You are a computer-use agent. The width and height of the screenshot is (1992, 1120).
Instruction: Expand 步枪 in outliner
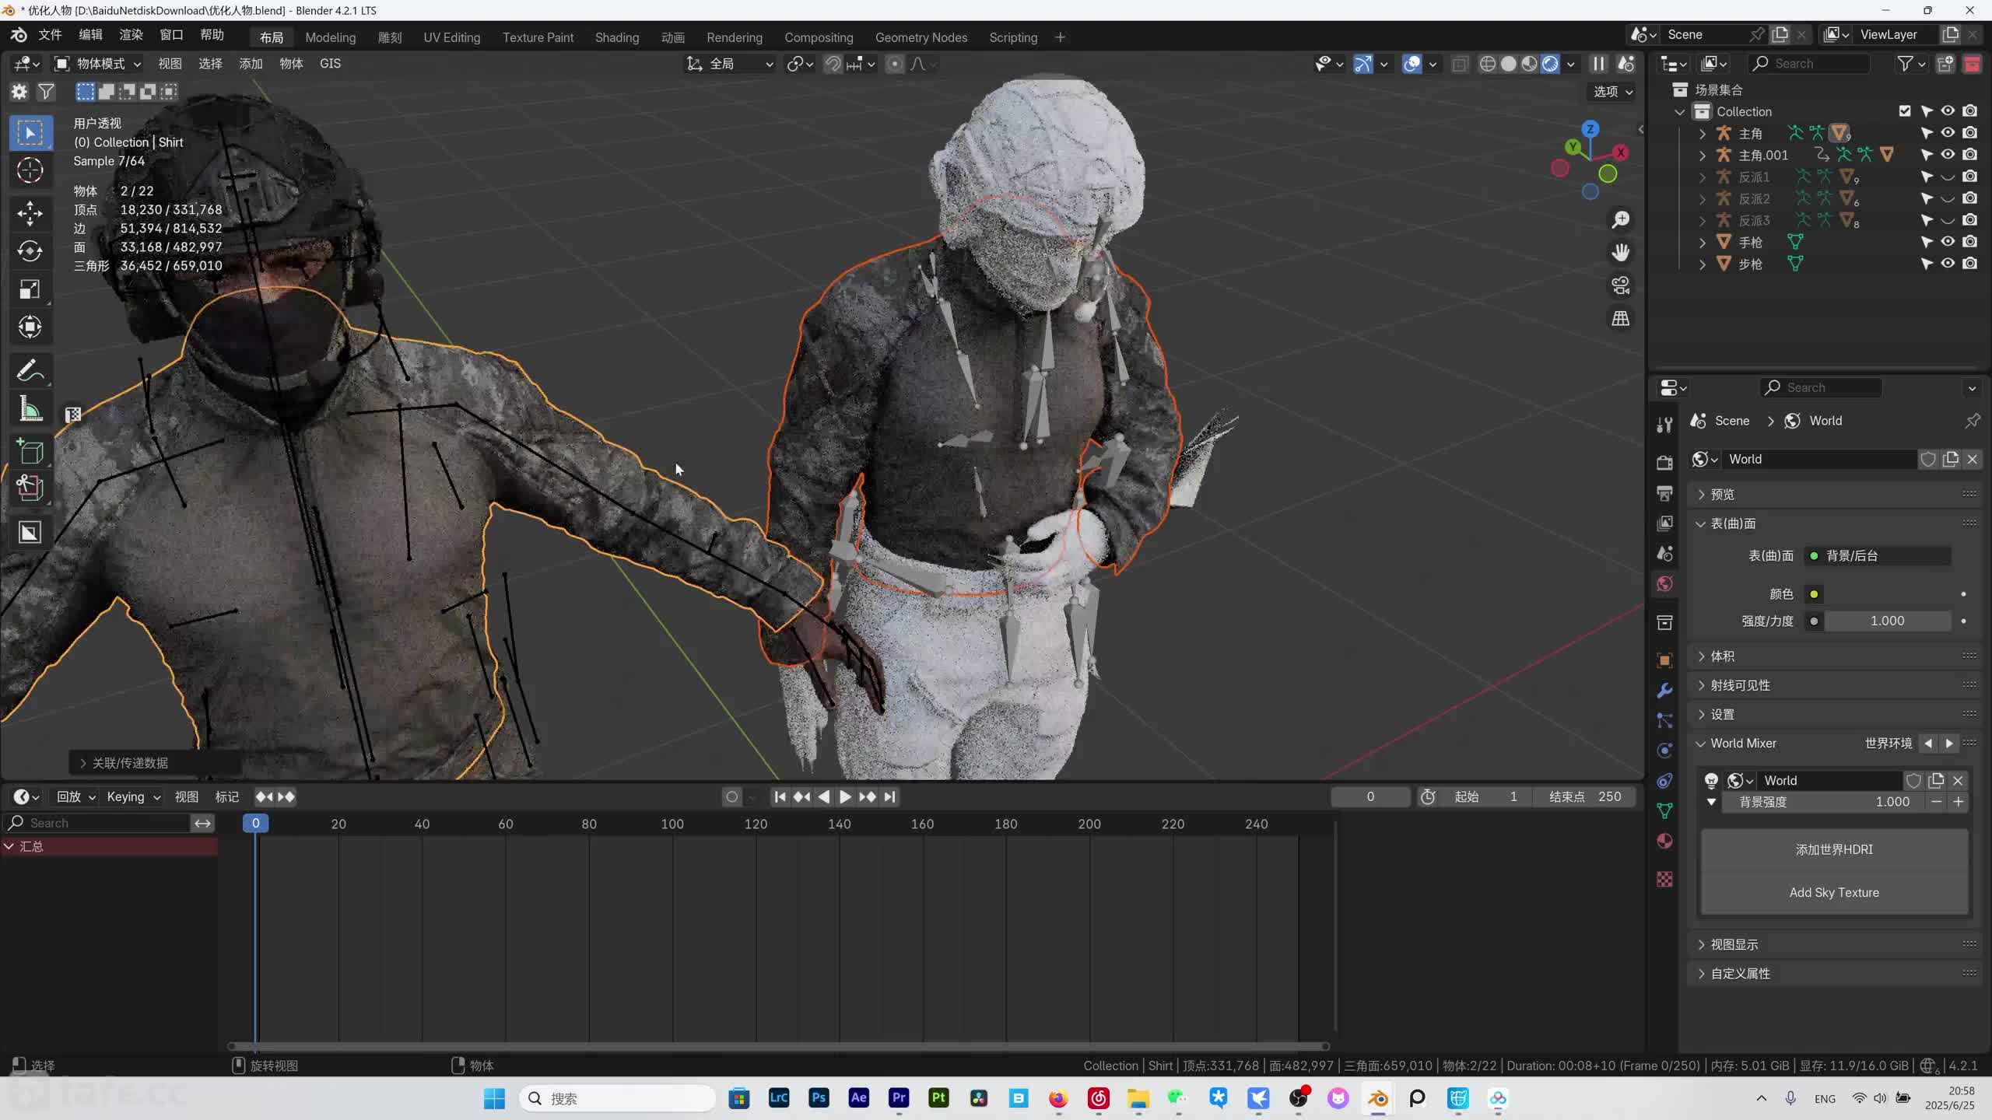pos(1702,264)
